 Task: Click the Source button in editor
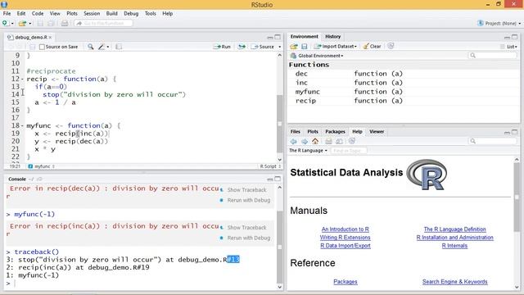tap(263, 47)
